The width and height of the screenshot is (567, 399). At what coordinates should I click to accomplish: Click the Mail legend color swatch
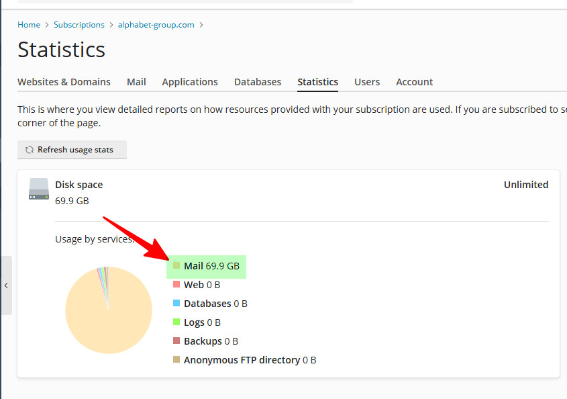tap(176, 266)
